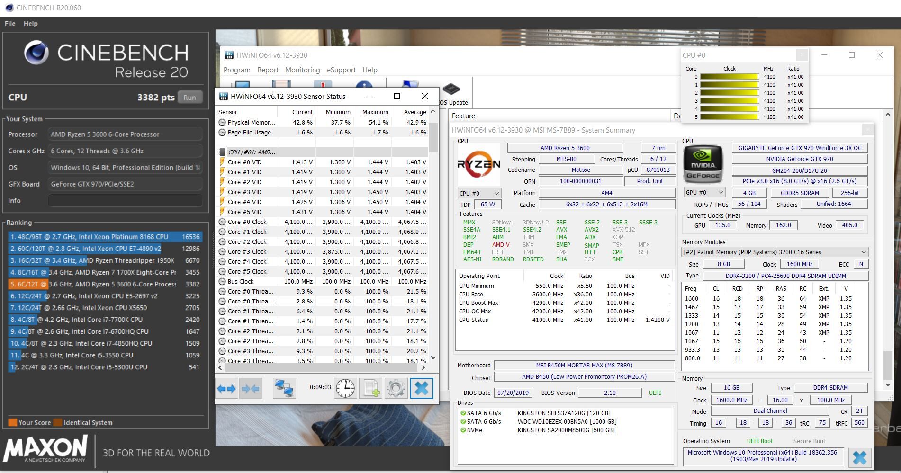This screenshot has width=901, height=473.
Task: Select the Core i5-5300U ranking row
Action: [105, 367]
